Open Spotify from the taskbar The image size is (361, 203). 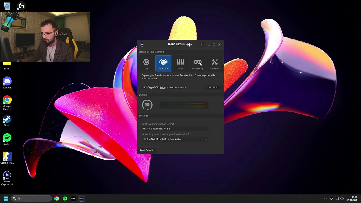(65, 198)
